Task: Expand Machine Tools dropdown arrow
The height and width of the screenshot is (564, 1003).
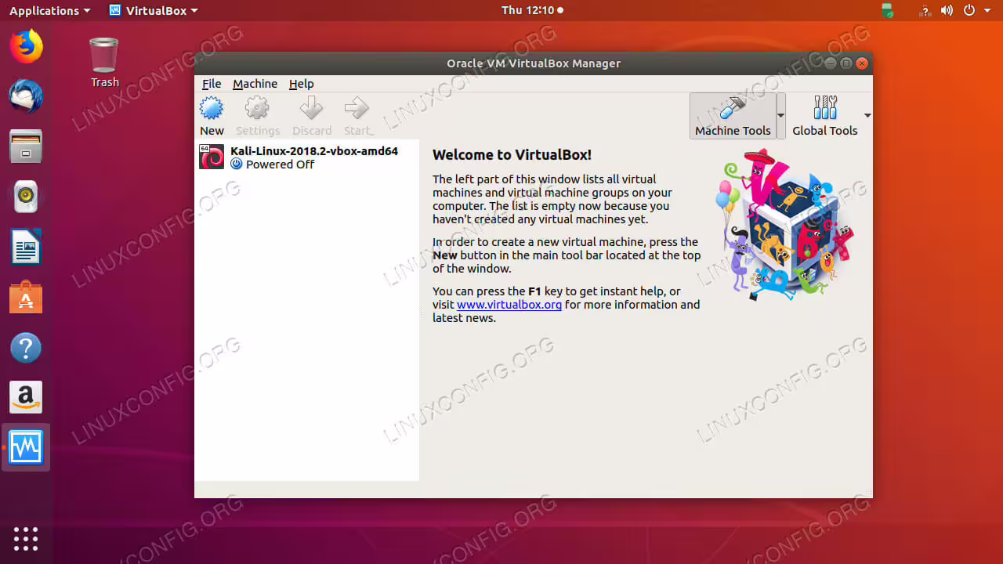Action: click(x=780, y=116)
